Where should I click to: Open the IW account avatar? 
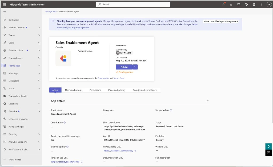pos(269,5)
